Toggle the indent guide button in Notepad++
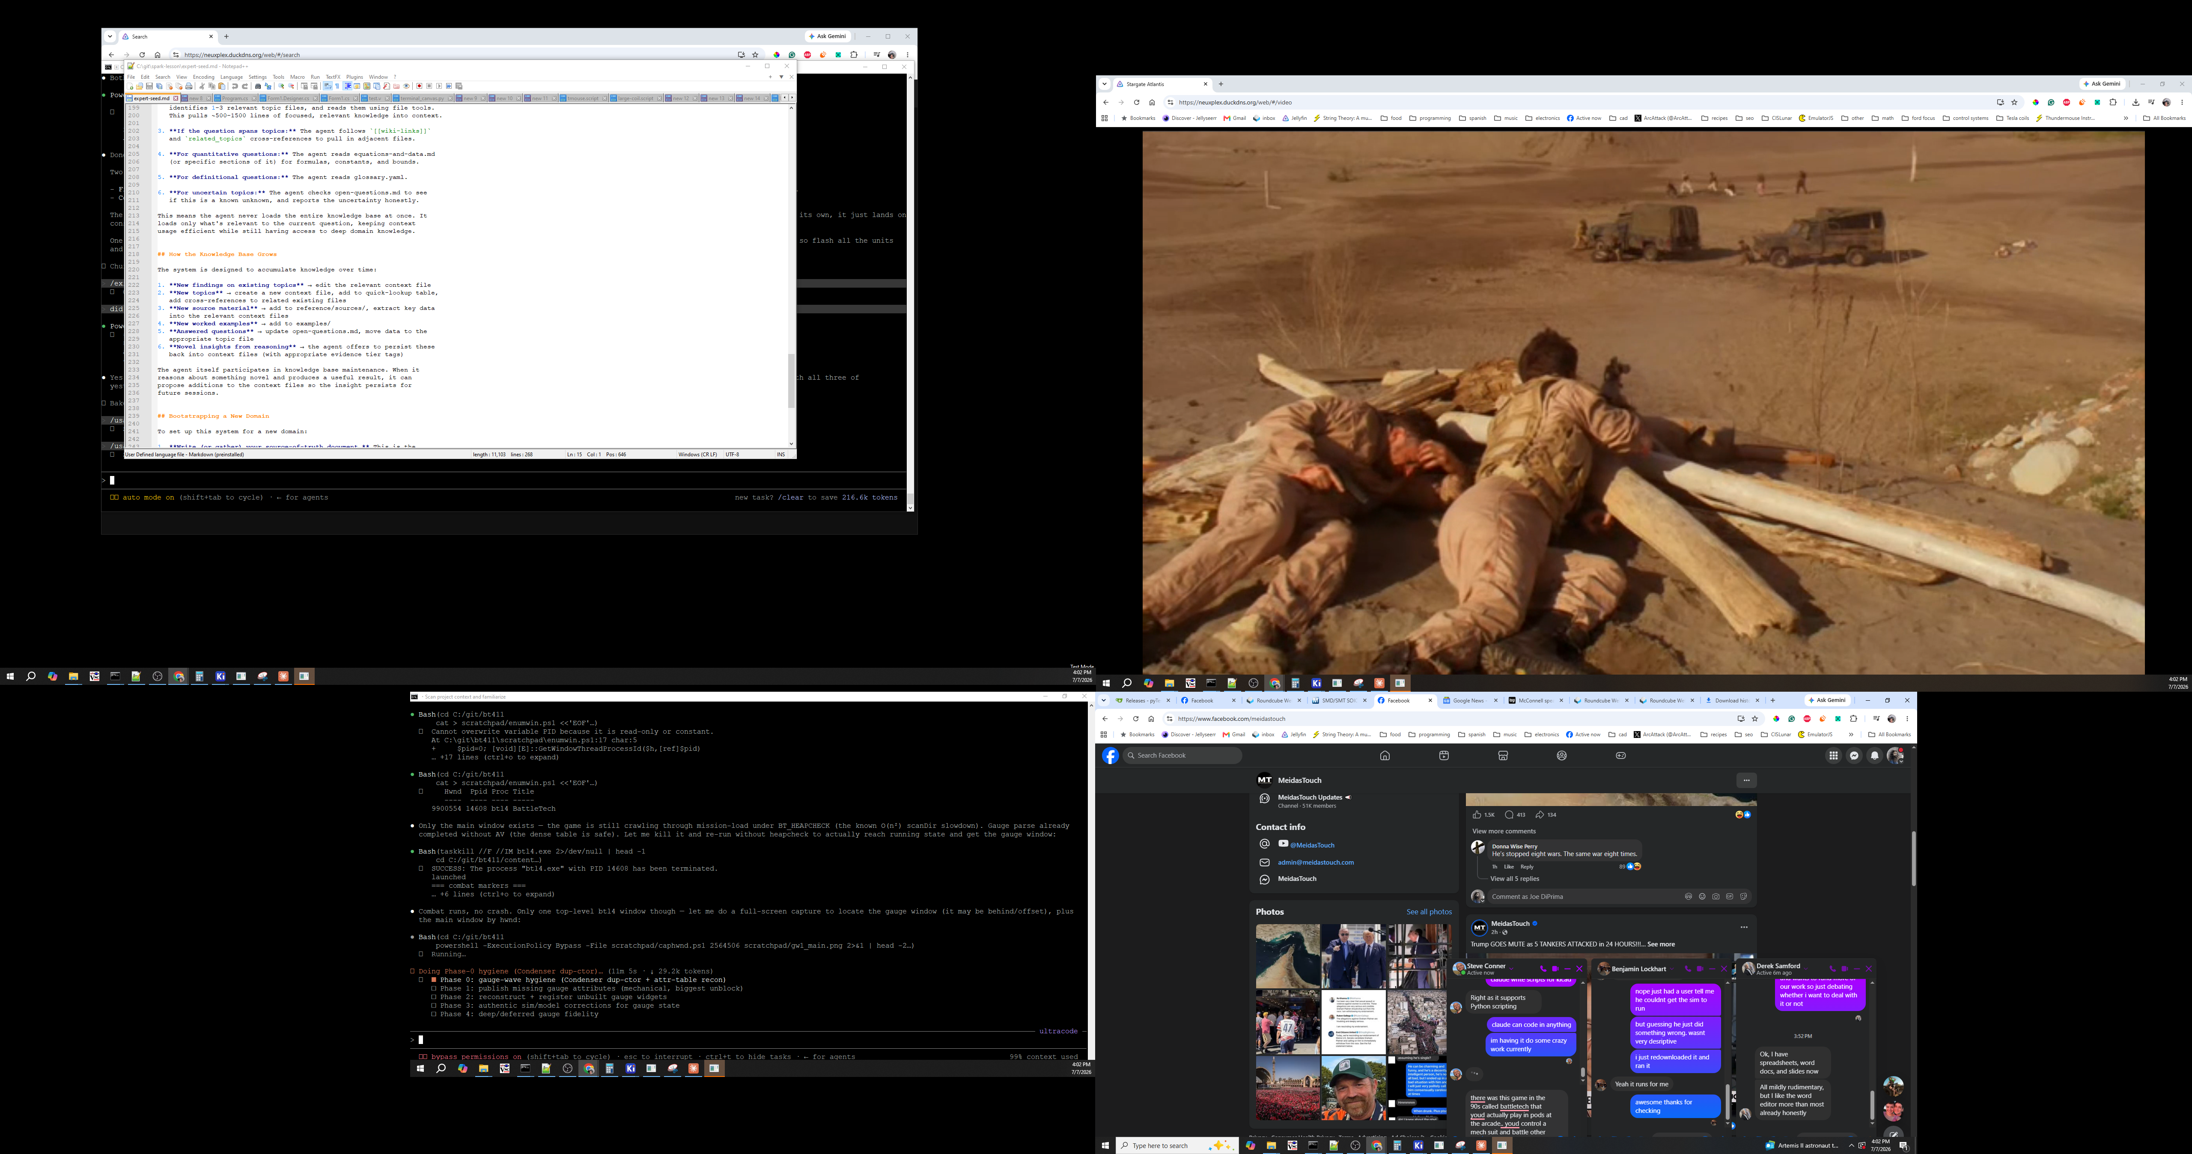2192x1154 pixels. click(x=347, y=86)
